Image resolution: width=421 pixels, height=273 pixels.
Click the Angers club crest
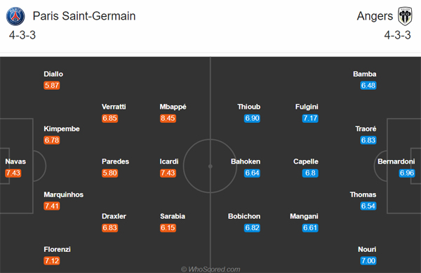405,16
